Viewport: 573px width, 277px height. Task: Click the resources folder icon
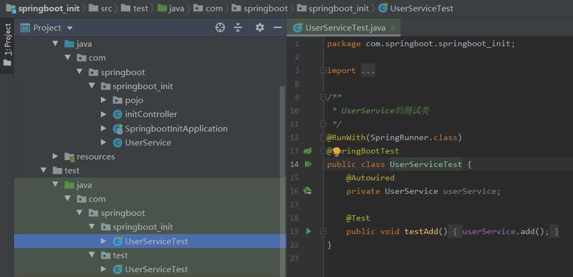tap(69, 157)
